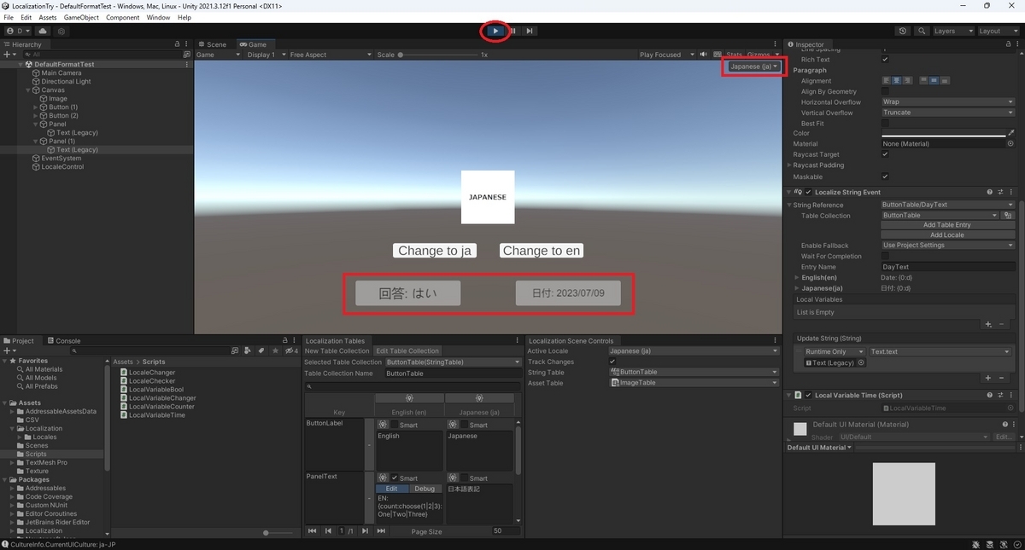Click the first-page arrow in table pagination

tap(312, 530)
